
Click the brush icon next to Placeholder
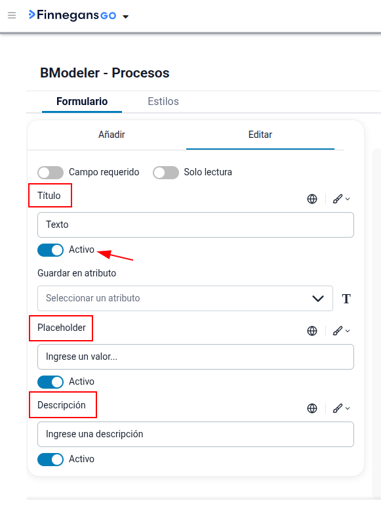[341, 331]
